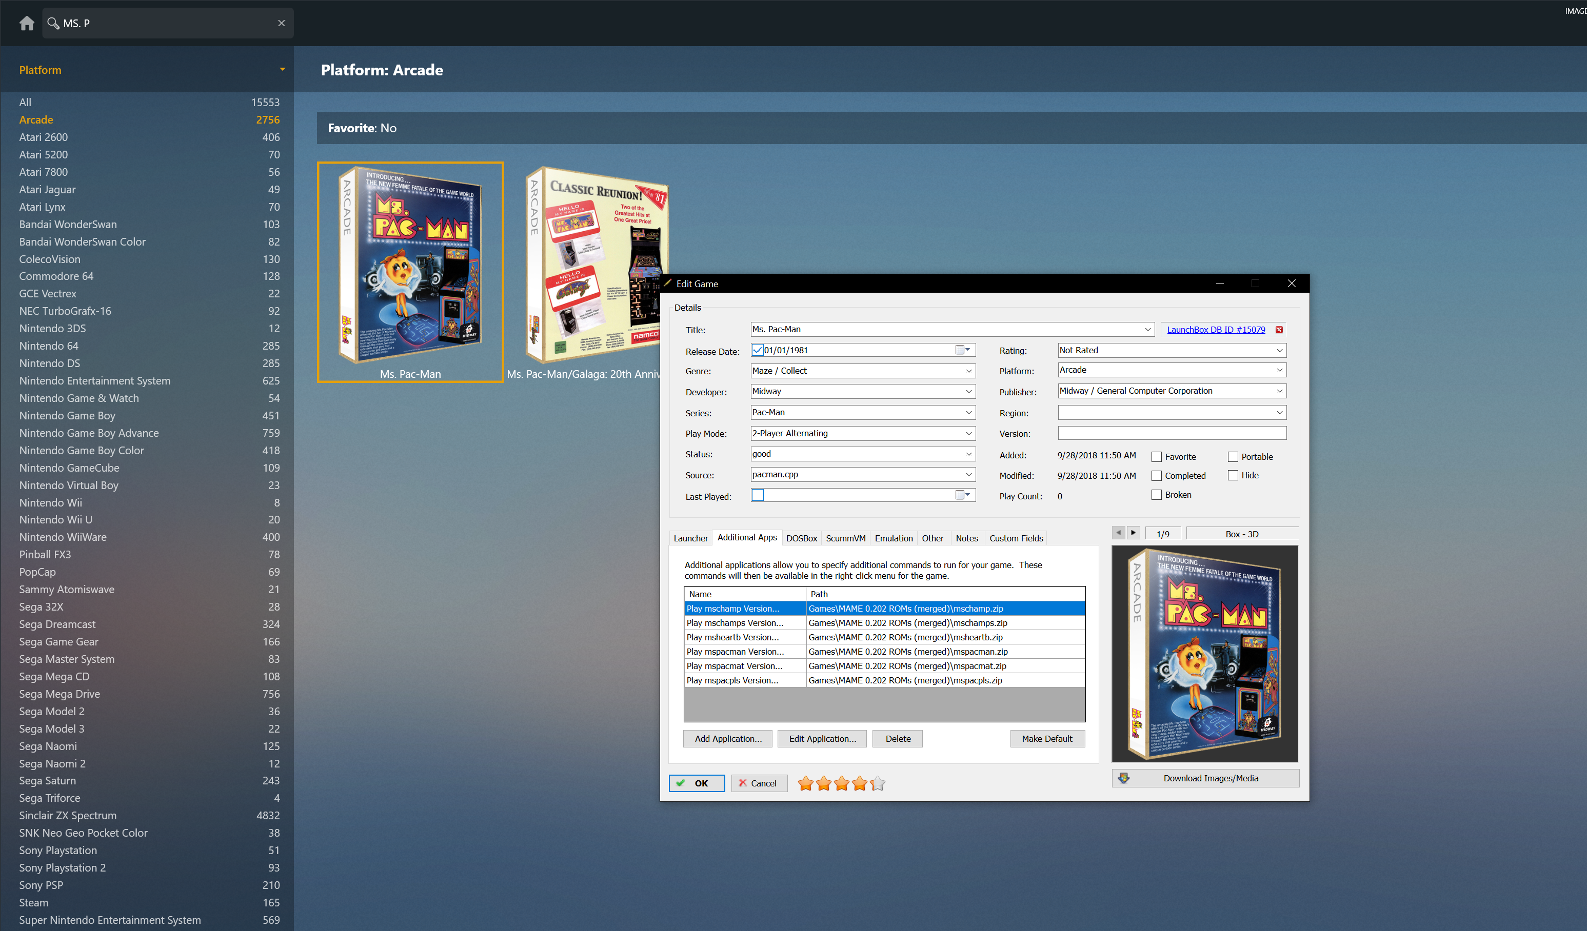Toggle the Last Played checkbox

pyautogui.click(x=758, y=495)
